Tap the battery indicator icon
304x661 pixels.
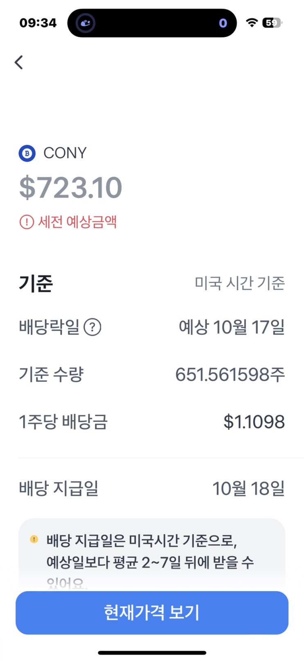tap(272, 23)
